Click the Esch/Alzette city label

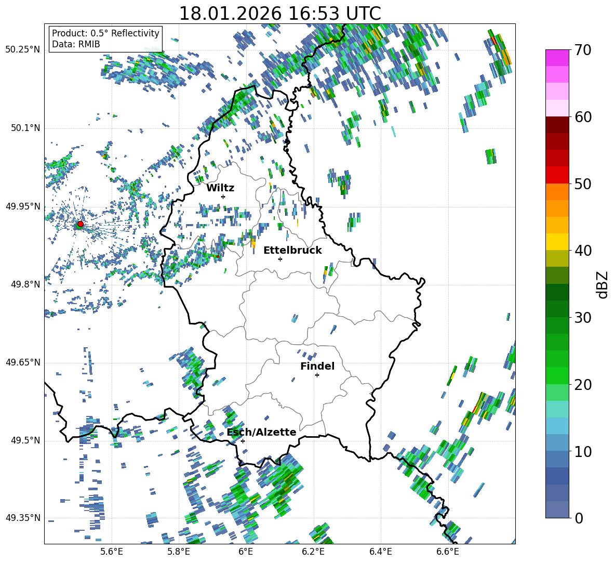pyautogui.click(x=262, y=432)
